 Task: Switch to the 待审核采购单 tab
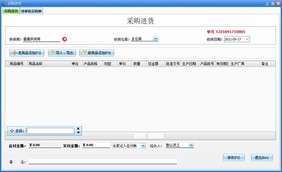(x=31, y=11)
